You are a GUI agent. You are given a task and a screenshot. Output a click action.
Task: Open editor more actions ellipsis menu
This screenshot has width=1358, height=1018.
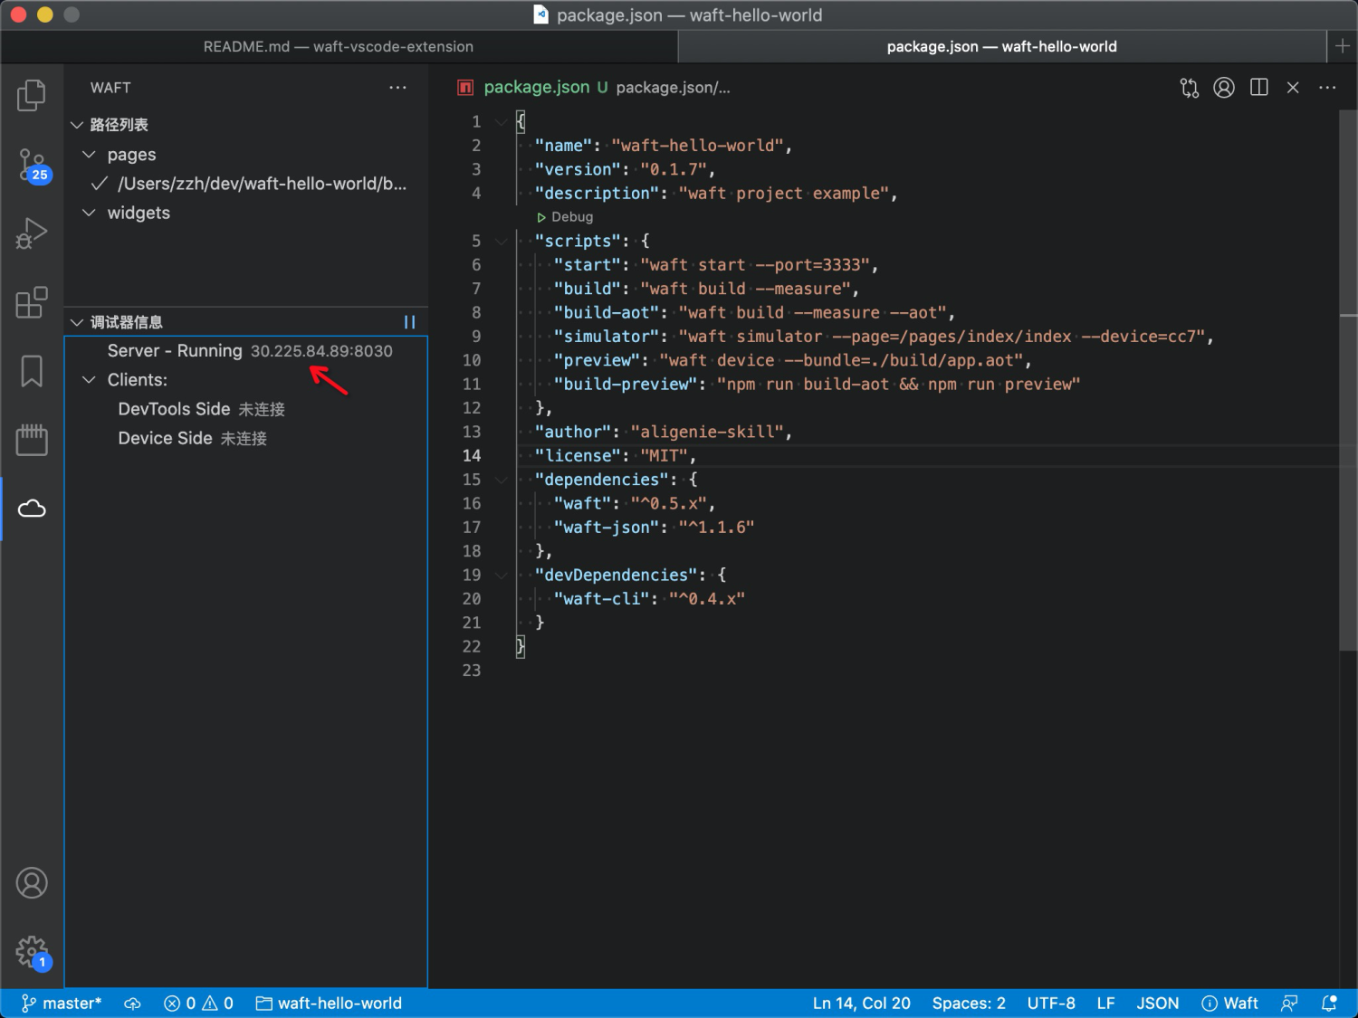[x=1327, y=88]
